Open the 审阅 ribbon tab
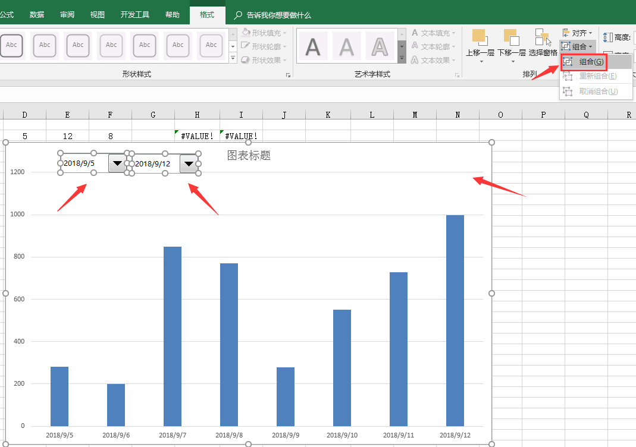This screenshot has width=636, height=447. [x=67, y=15]
